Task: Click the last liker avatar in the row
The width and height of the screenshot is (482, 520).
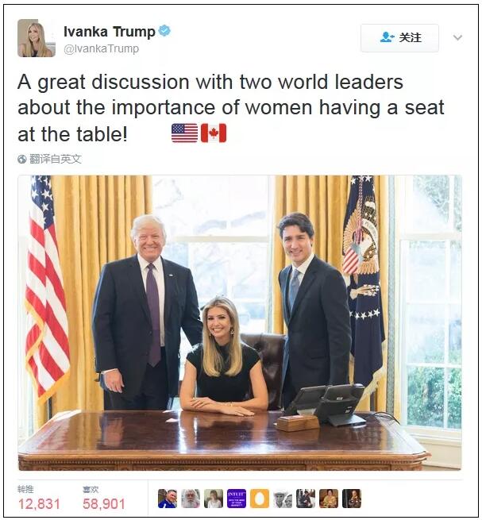Action: [x=352, y=499]
